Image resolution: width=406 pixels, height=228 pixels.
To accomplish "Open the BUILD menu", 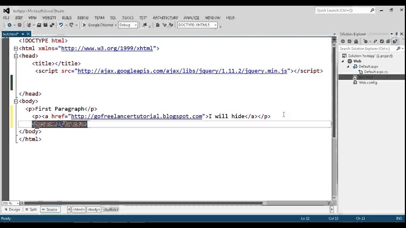I will [67, 18].
